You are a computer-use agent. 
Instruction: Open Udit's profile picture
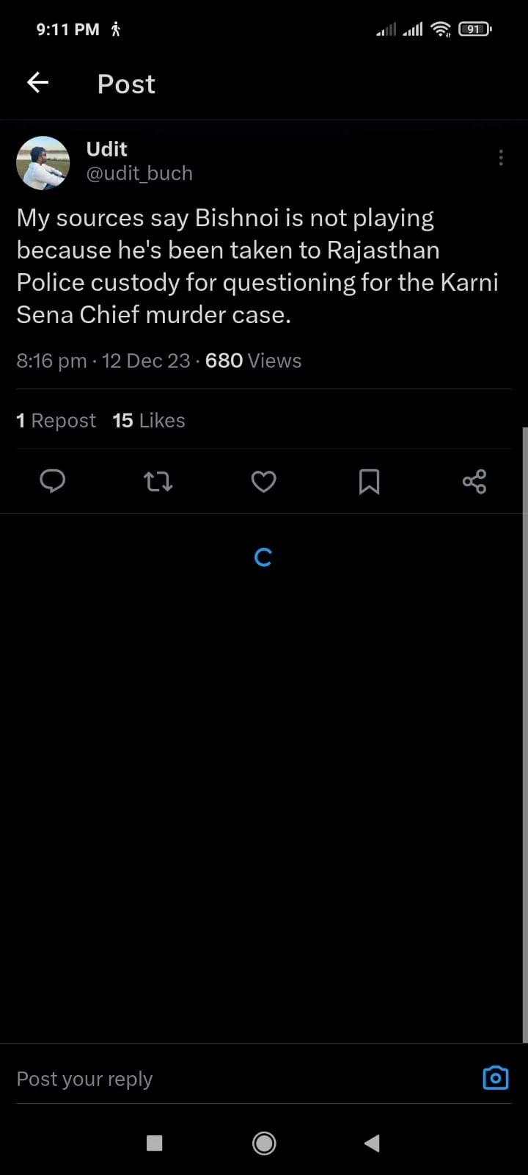pos(43,162)
